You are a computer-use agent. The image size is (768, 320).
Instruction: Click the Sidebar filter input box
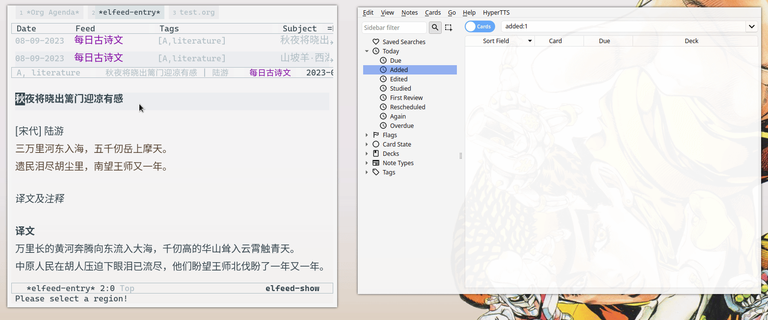(x=395, y=27)
